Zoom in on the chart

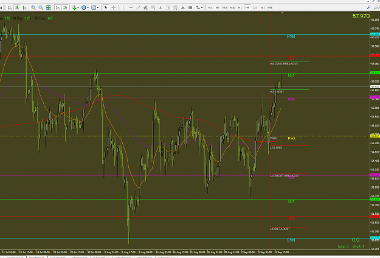pos(33,7)
